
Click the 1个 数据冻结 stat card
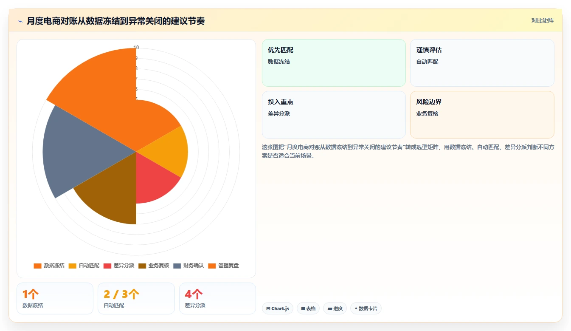55,298
